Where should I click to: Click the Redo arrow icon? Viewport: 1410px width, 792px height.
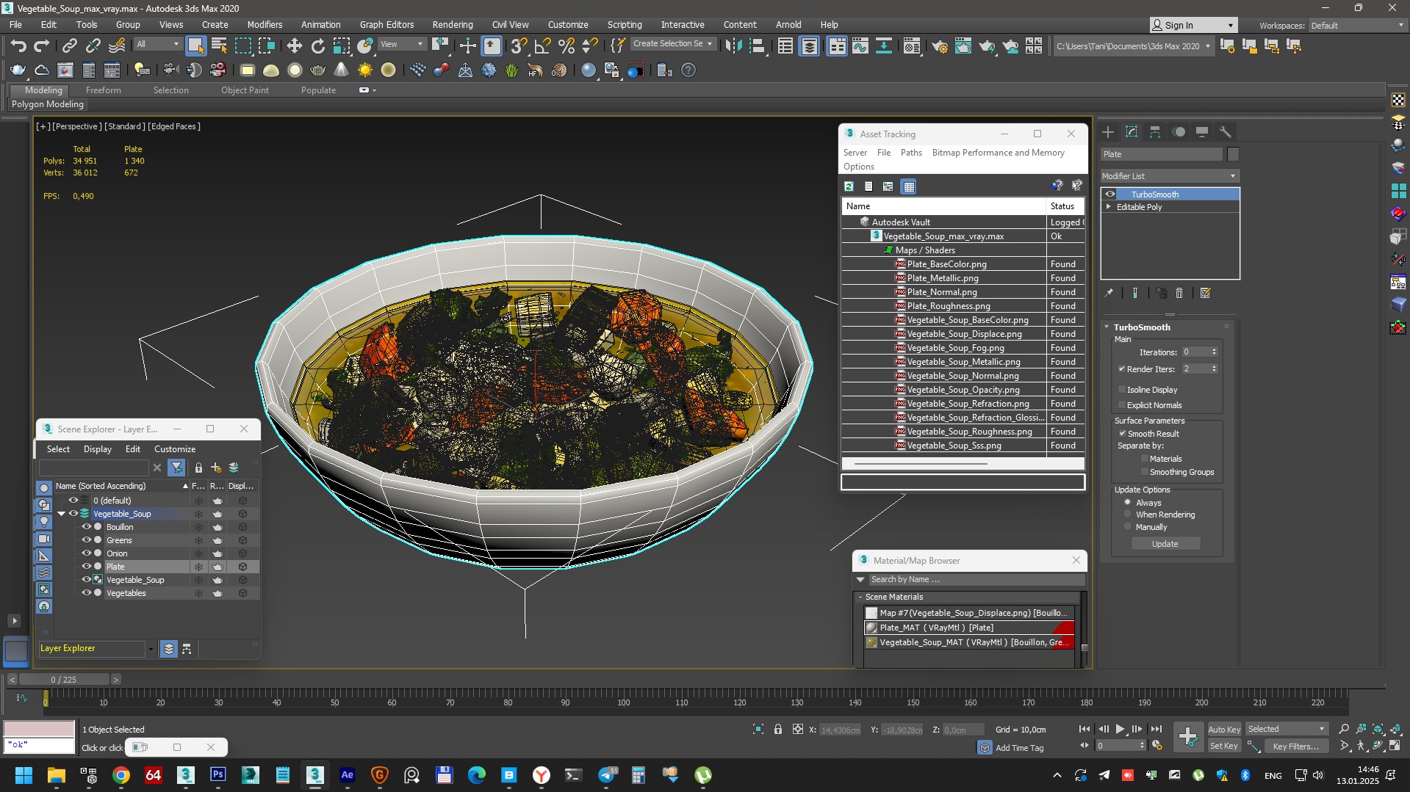click(42, 46)
